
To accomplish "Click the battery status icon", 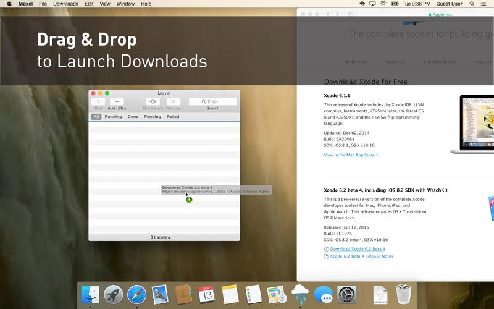I will [395, 4].
